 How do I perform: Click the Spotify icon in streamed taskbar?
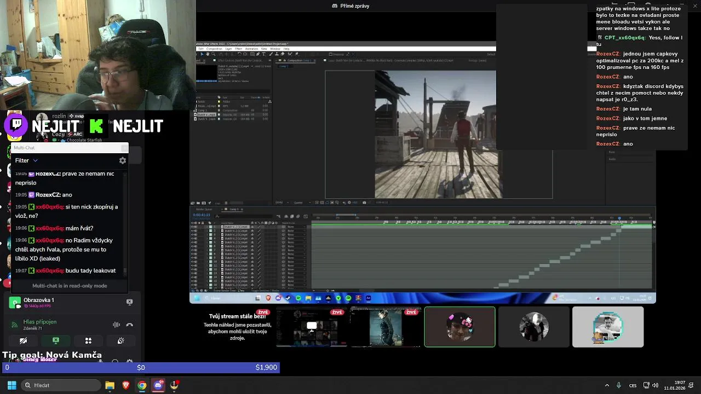[x=298, y=298]
